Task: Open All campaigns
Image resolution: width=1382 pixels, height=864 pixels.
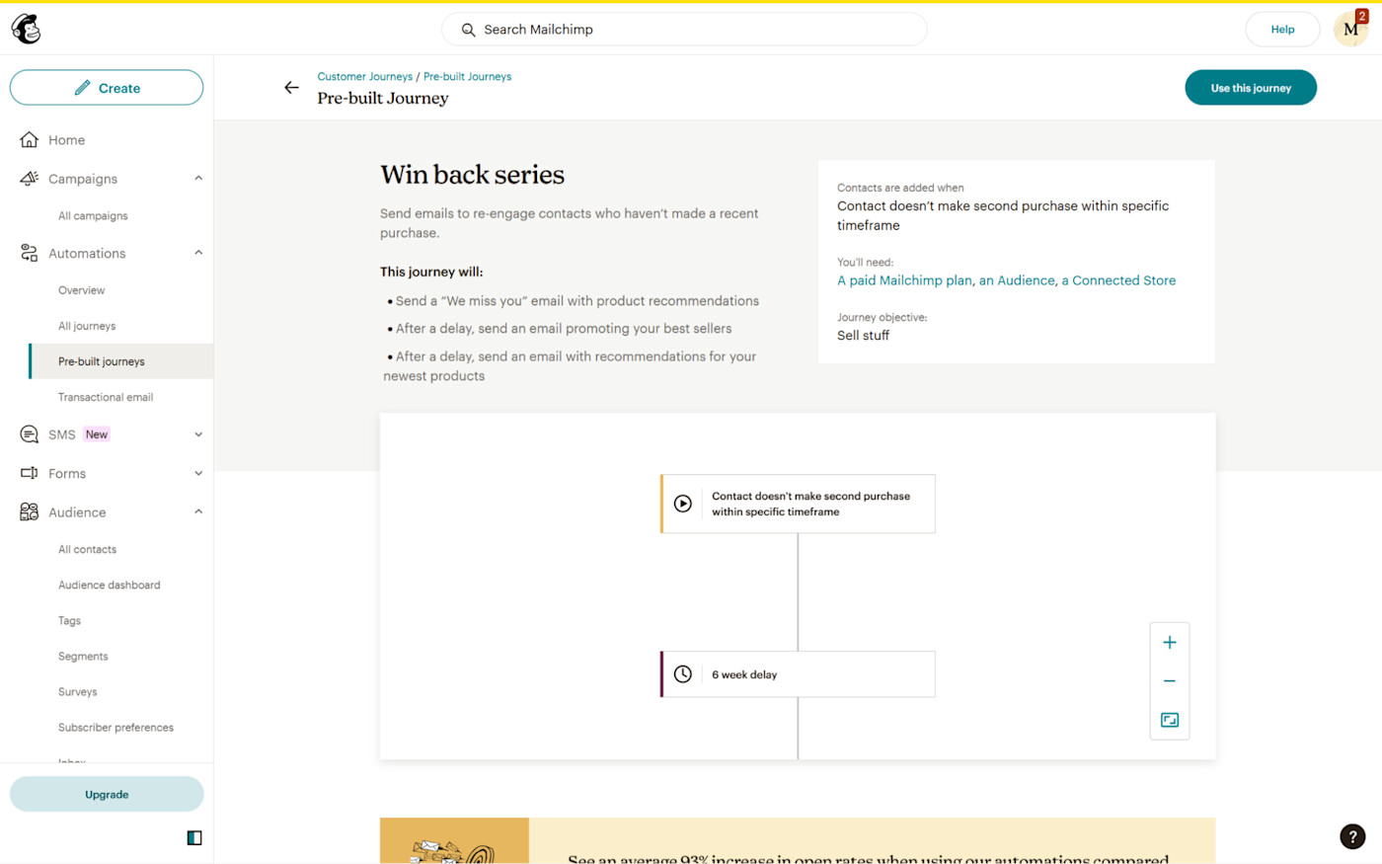Action: point(93,216)
